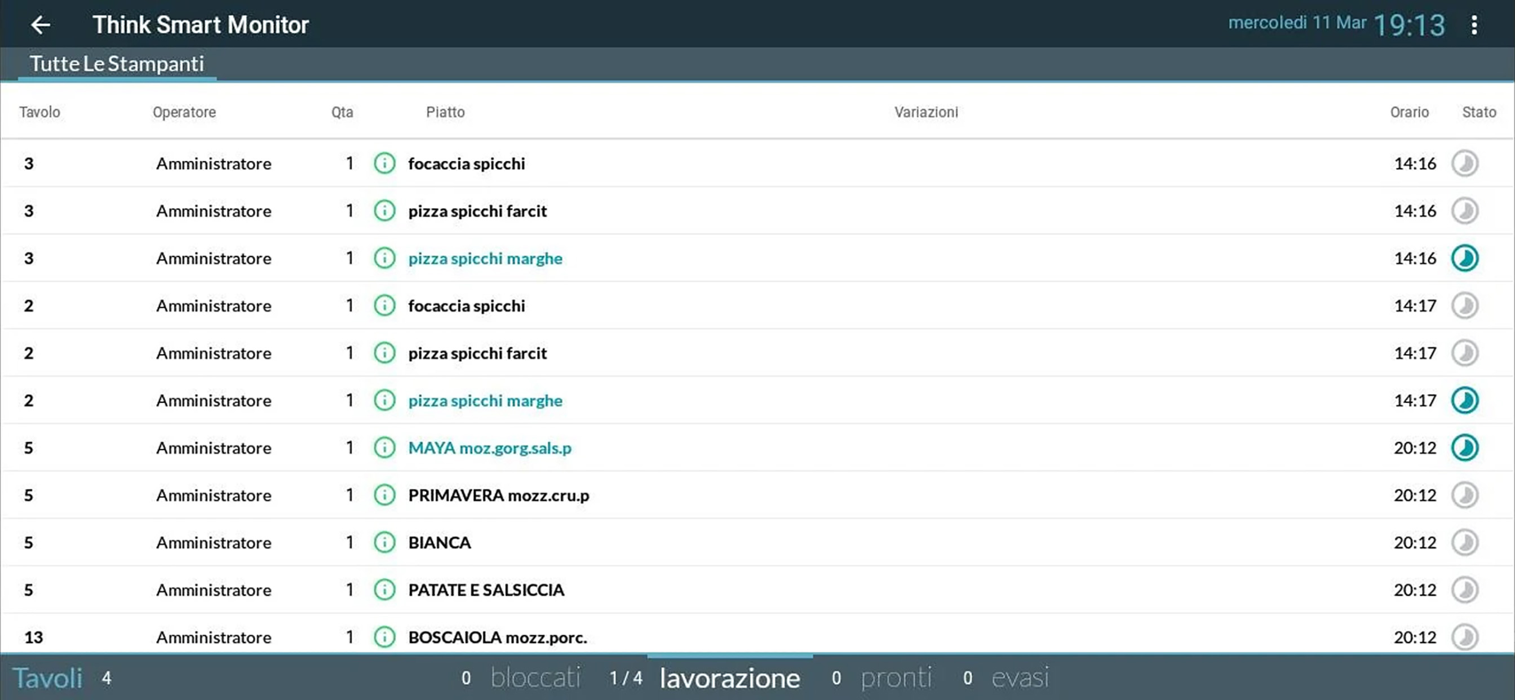Select table 2 pizza spicchi marghe text
This screenshot has height=700, width=1515.
(x=485, y=401)
